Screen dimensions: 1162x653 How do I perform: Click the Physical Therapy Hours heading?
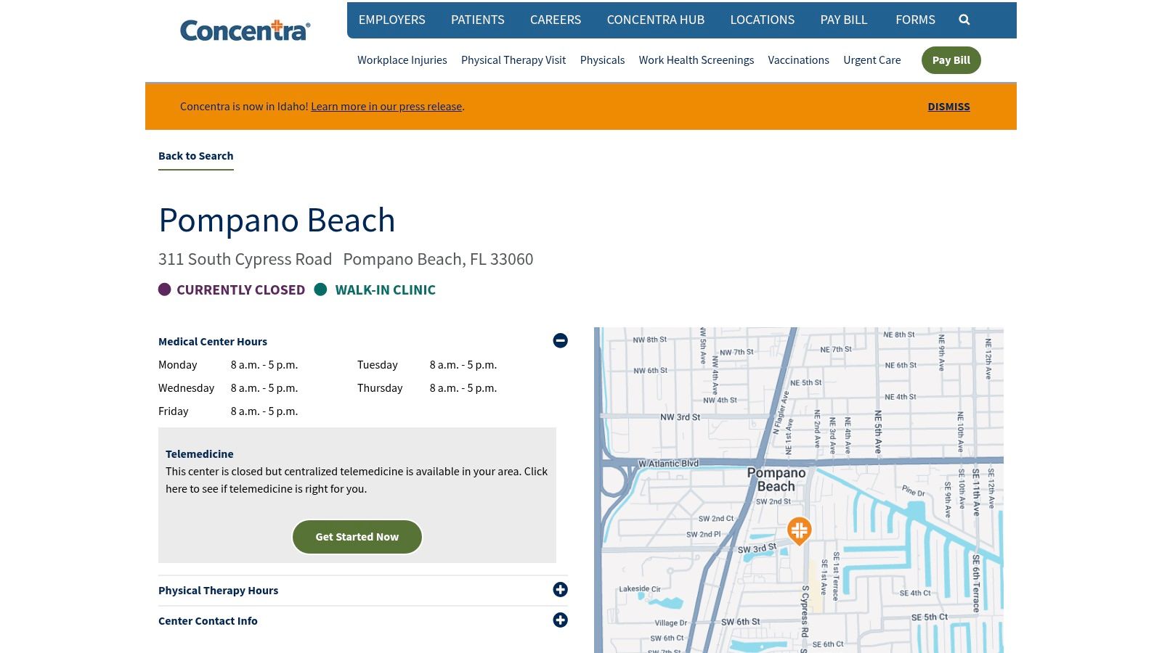tap(218, 591)
